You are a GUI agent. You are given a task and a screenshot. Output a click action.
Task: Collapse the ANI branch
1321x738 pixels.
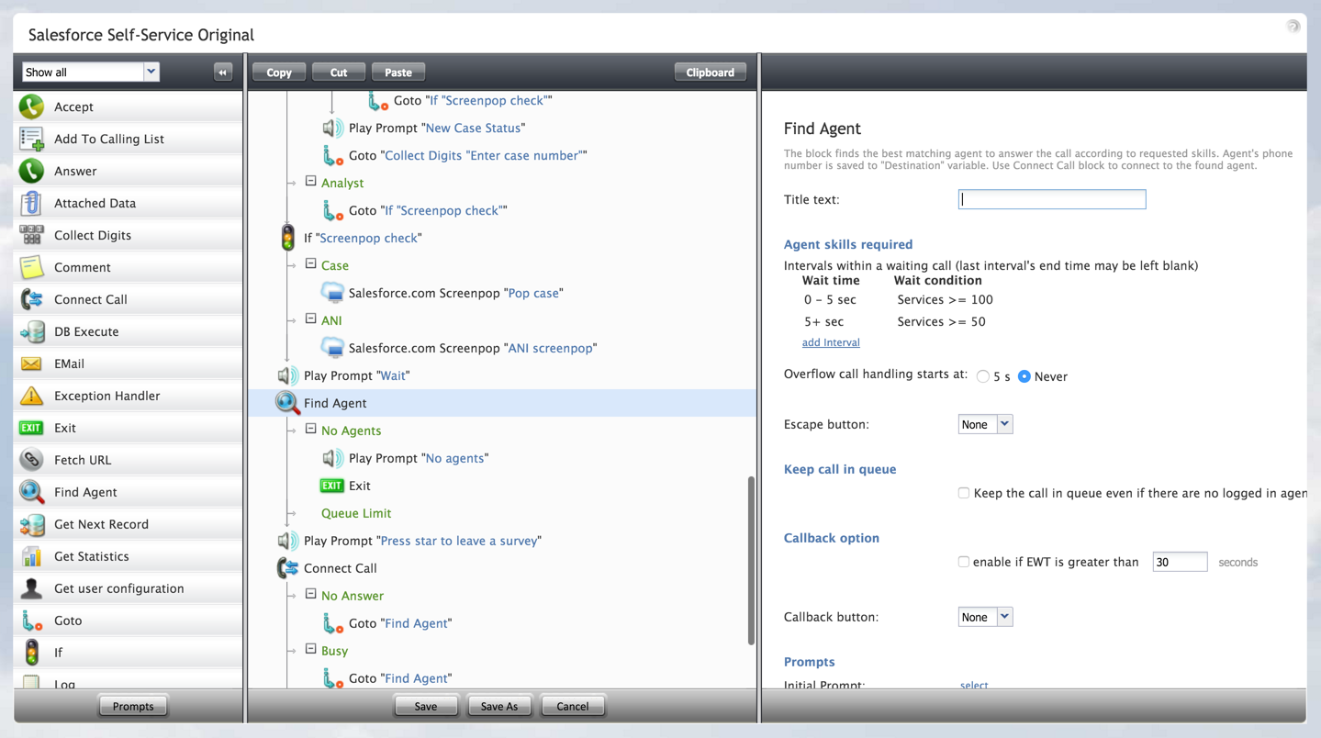click(311, 319)
